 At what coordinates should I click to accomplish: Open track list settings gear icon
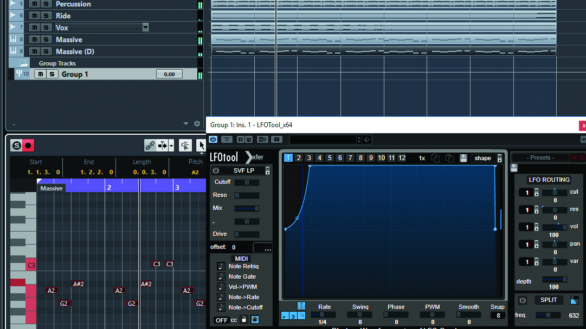point(197,123)
